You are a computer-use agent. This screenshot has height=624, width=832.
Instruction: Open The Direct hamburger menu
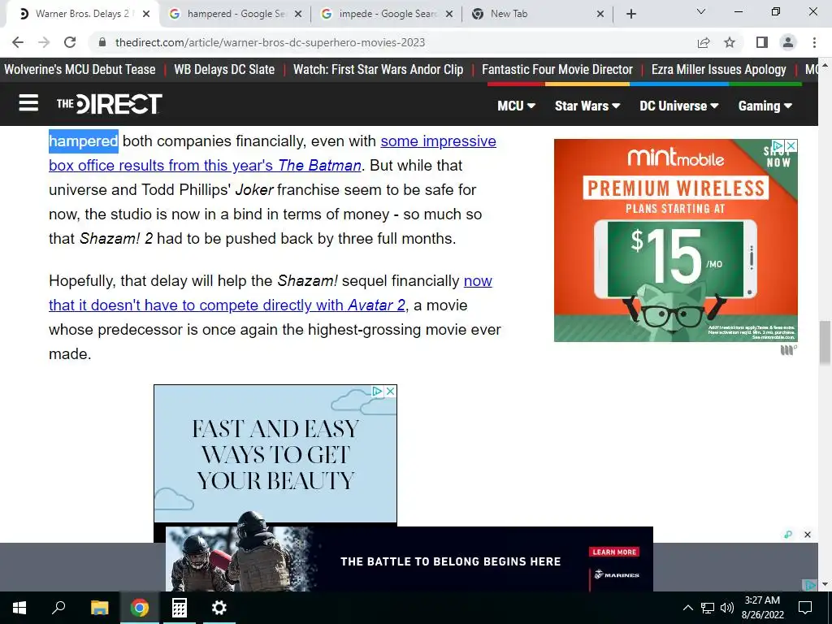(28, 103)
